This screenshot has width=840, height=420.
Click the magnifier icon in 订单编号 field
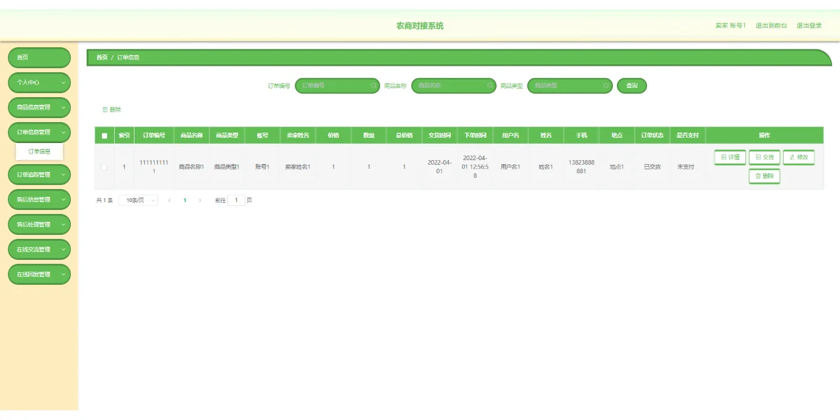click(x=373, y=85)
